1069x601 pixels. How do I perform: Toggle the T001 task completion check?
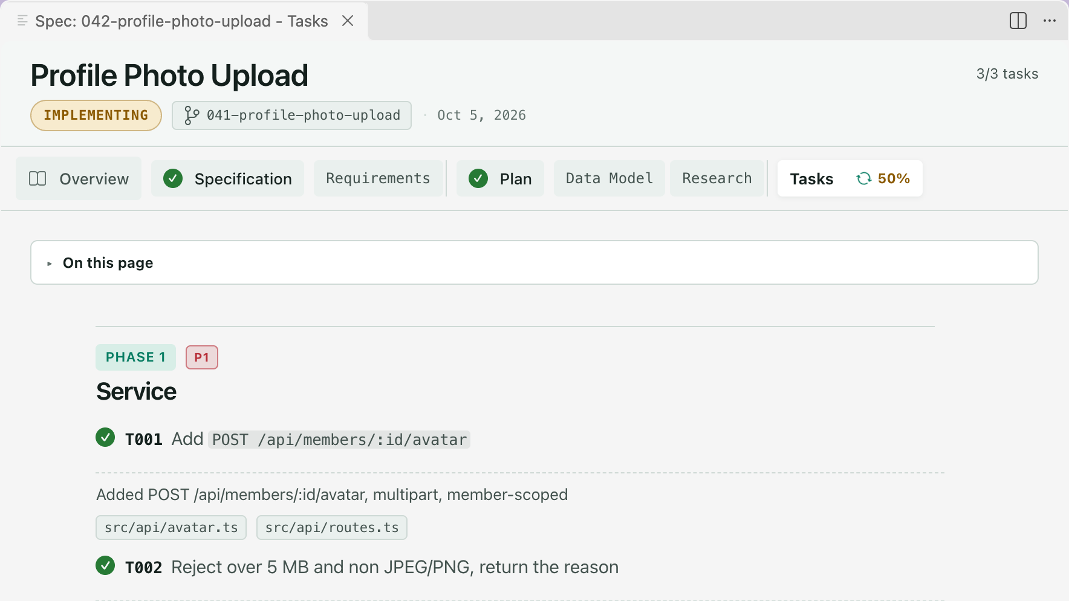105,437
